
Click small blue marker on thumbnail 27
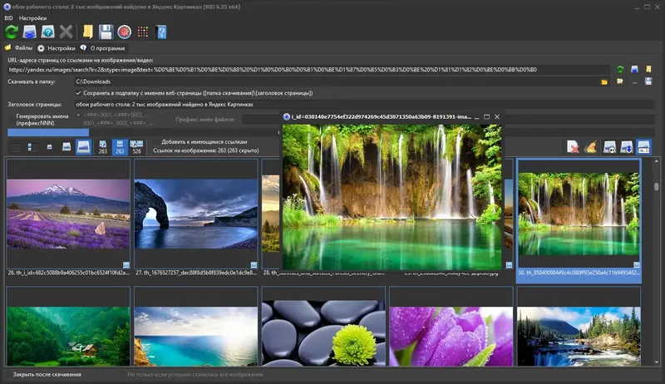(x=254, y=264)
